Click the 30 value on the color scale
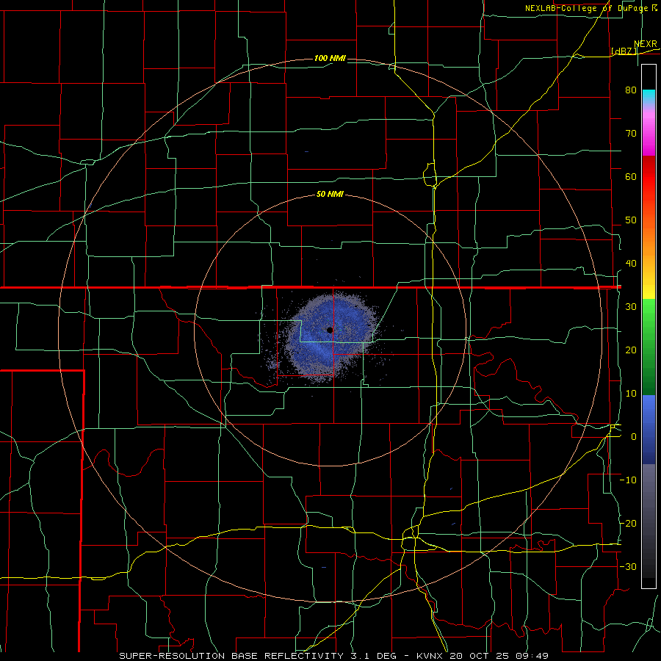 click(631, 306)
